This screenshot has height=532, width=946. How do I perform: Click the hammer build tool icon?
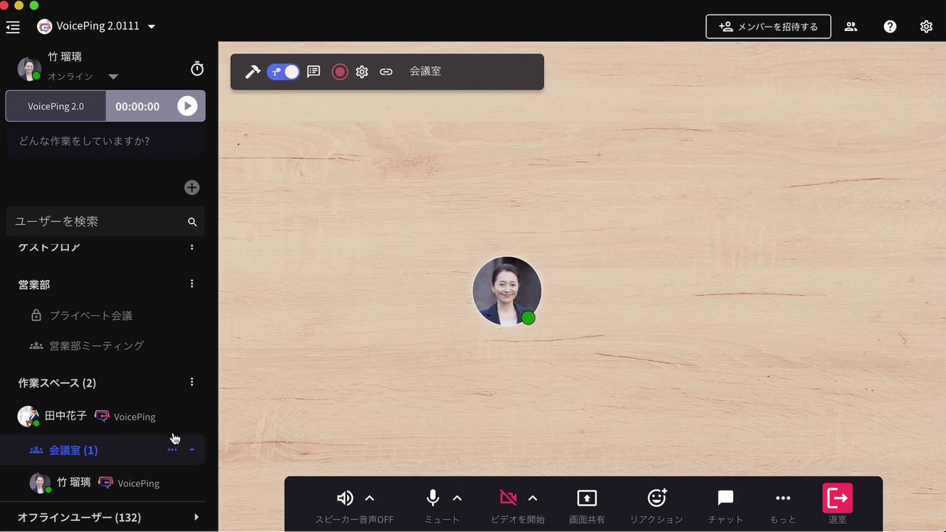[253, 72]
